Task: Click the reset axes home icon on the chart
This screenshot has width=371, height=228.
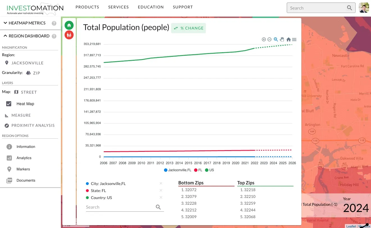Action: [x=288, y=39]
